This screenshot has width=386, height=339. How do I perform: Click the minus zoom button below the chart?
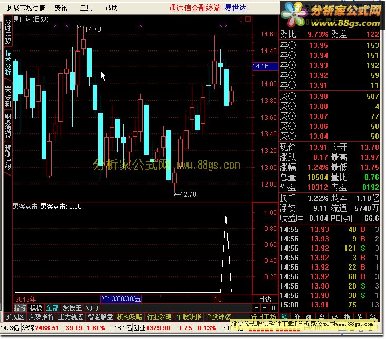(265, 307)
